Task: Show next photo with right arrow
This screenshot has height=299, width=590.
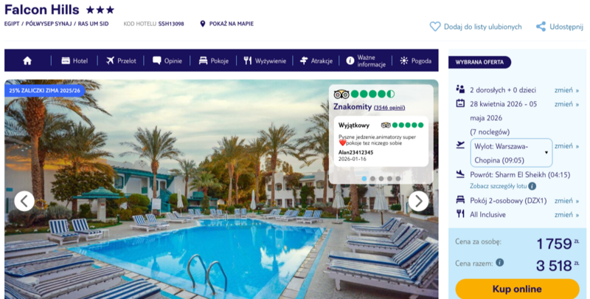Action: coord(418,201)
